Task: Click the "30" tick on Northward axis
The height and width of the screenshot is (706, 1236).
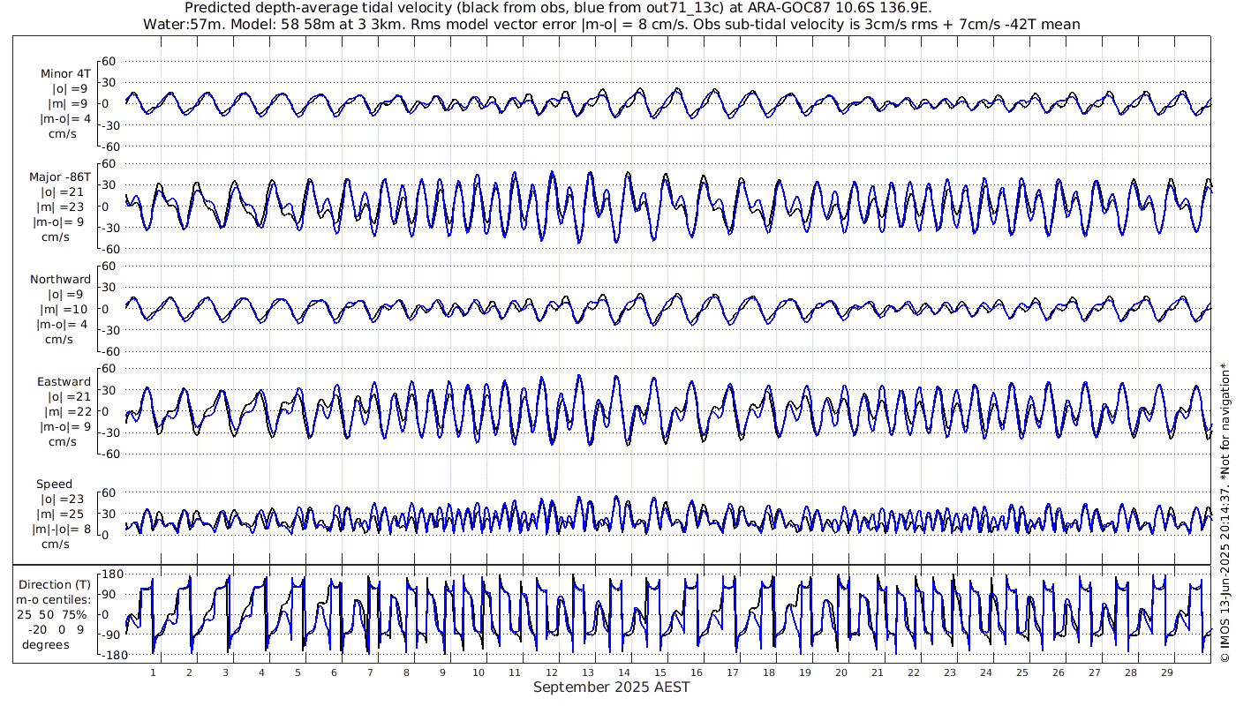Action: 109,288
